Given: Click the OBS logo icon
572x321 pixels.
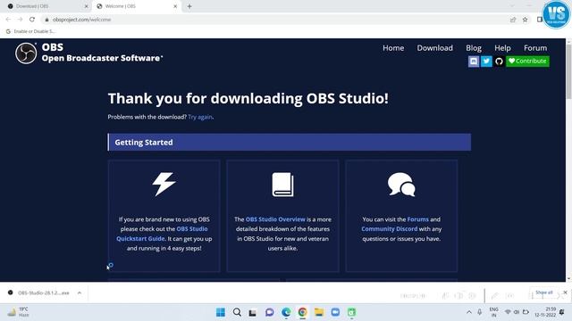Looking at the screenshot, I should pos(26,53).
